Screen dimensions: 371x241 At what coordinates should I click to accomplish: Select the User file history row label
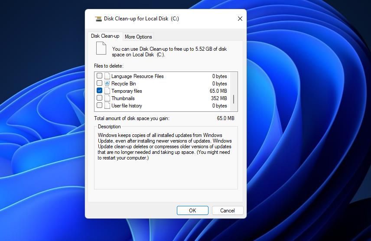tap(127, 106)
